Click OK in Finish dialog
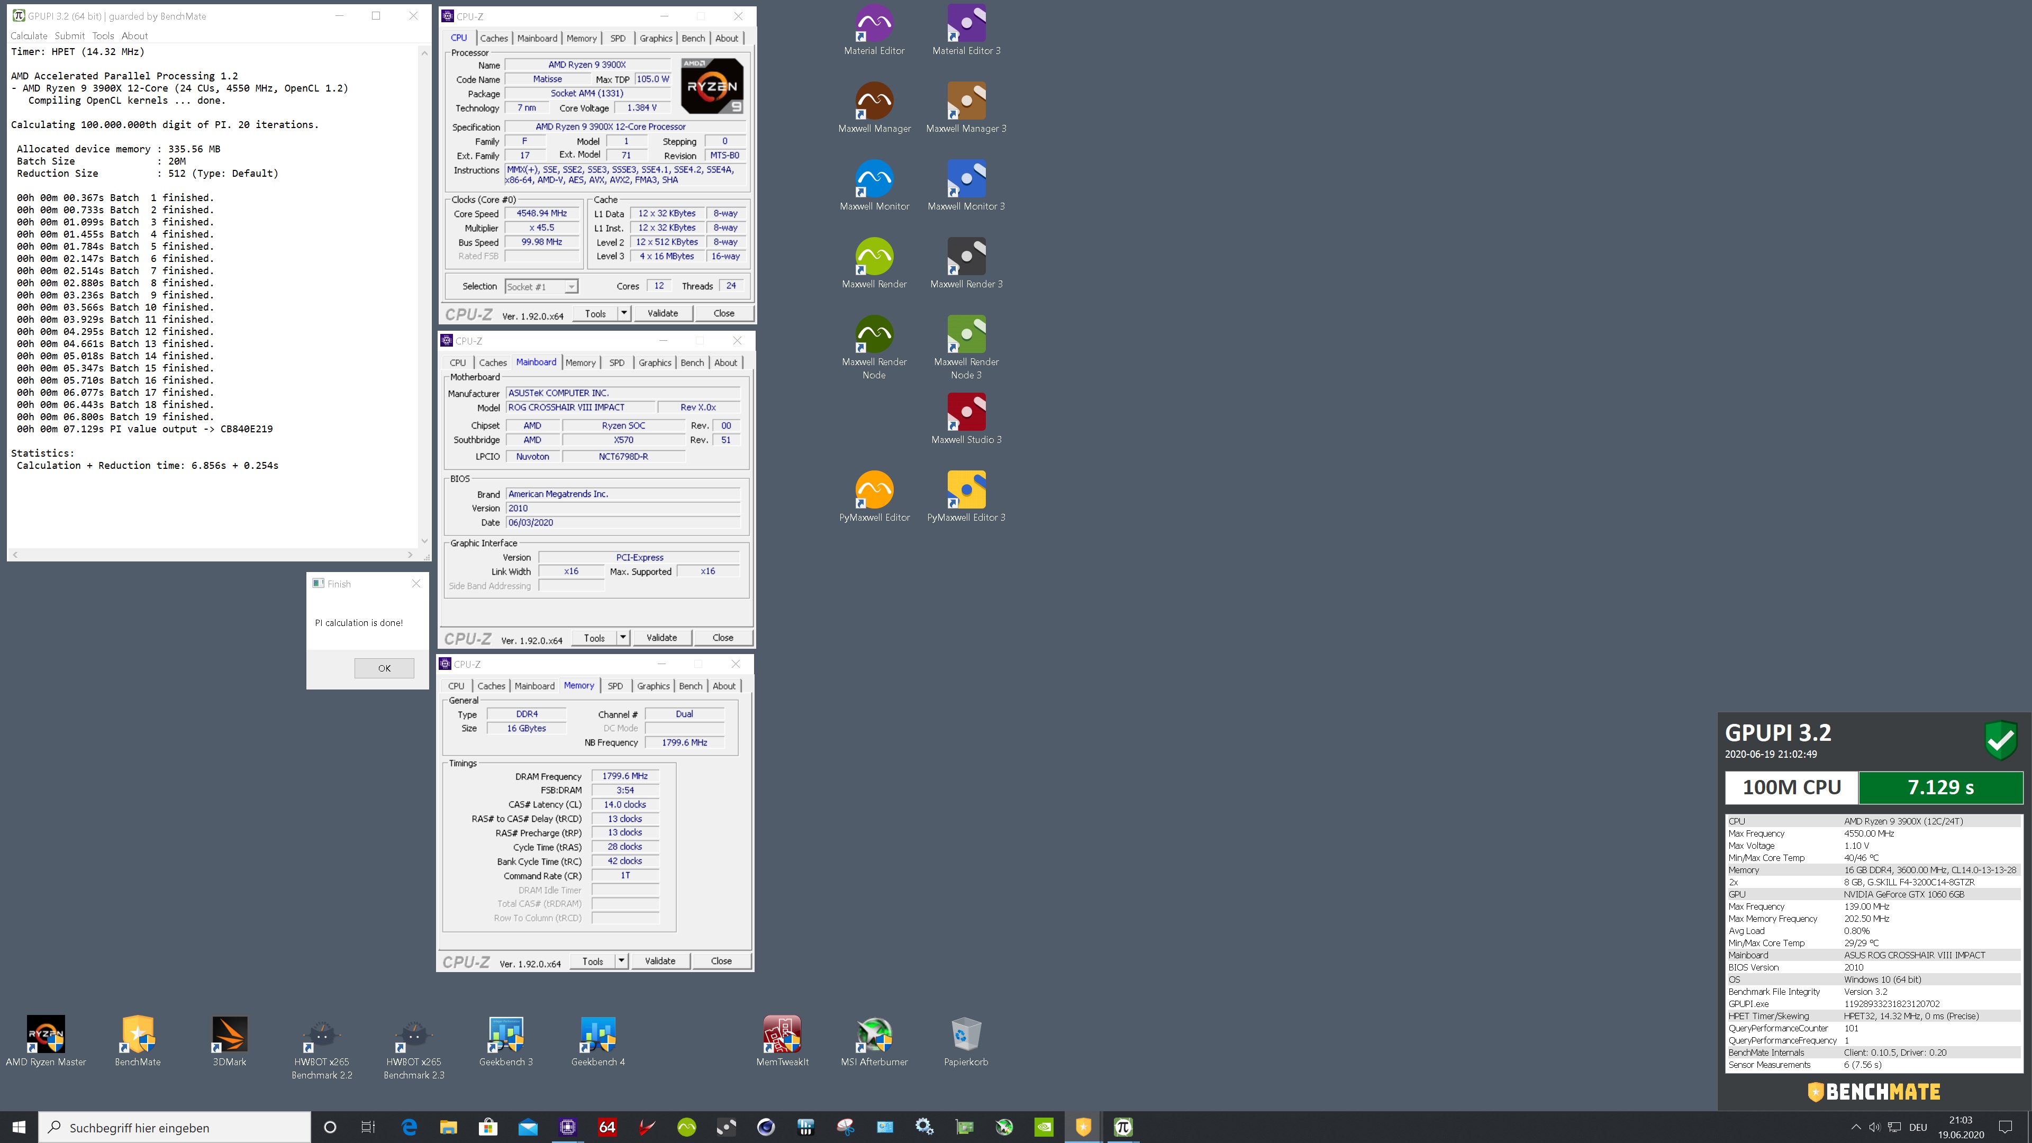 (384, 668)
